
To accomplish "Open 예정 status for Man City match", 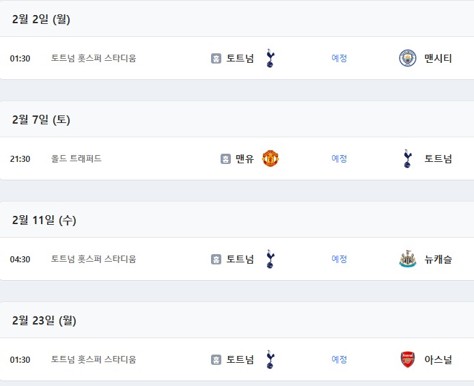I will click(x=339, y=58).
